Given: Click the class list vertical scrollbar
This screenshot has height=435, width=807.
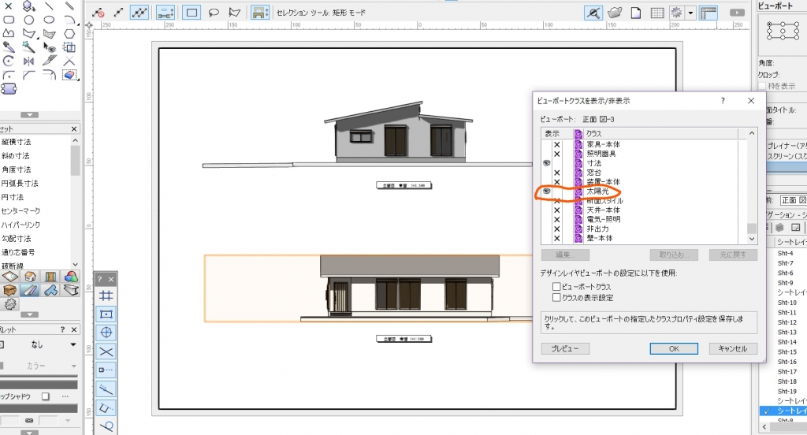Looking at the screenshot, I should pyautogui.click(x=752, y=189).
